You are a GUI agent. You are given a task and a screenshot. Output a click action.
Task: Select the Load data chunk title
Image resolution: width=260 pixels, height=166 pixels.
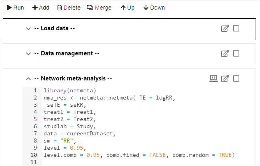click(54, 28)
